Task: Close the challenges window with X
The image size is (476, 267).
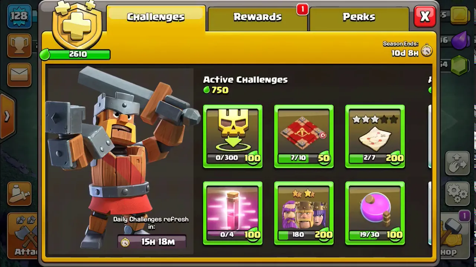Action: coord(425,16)
